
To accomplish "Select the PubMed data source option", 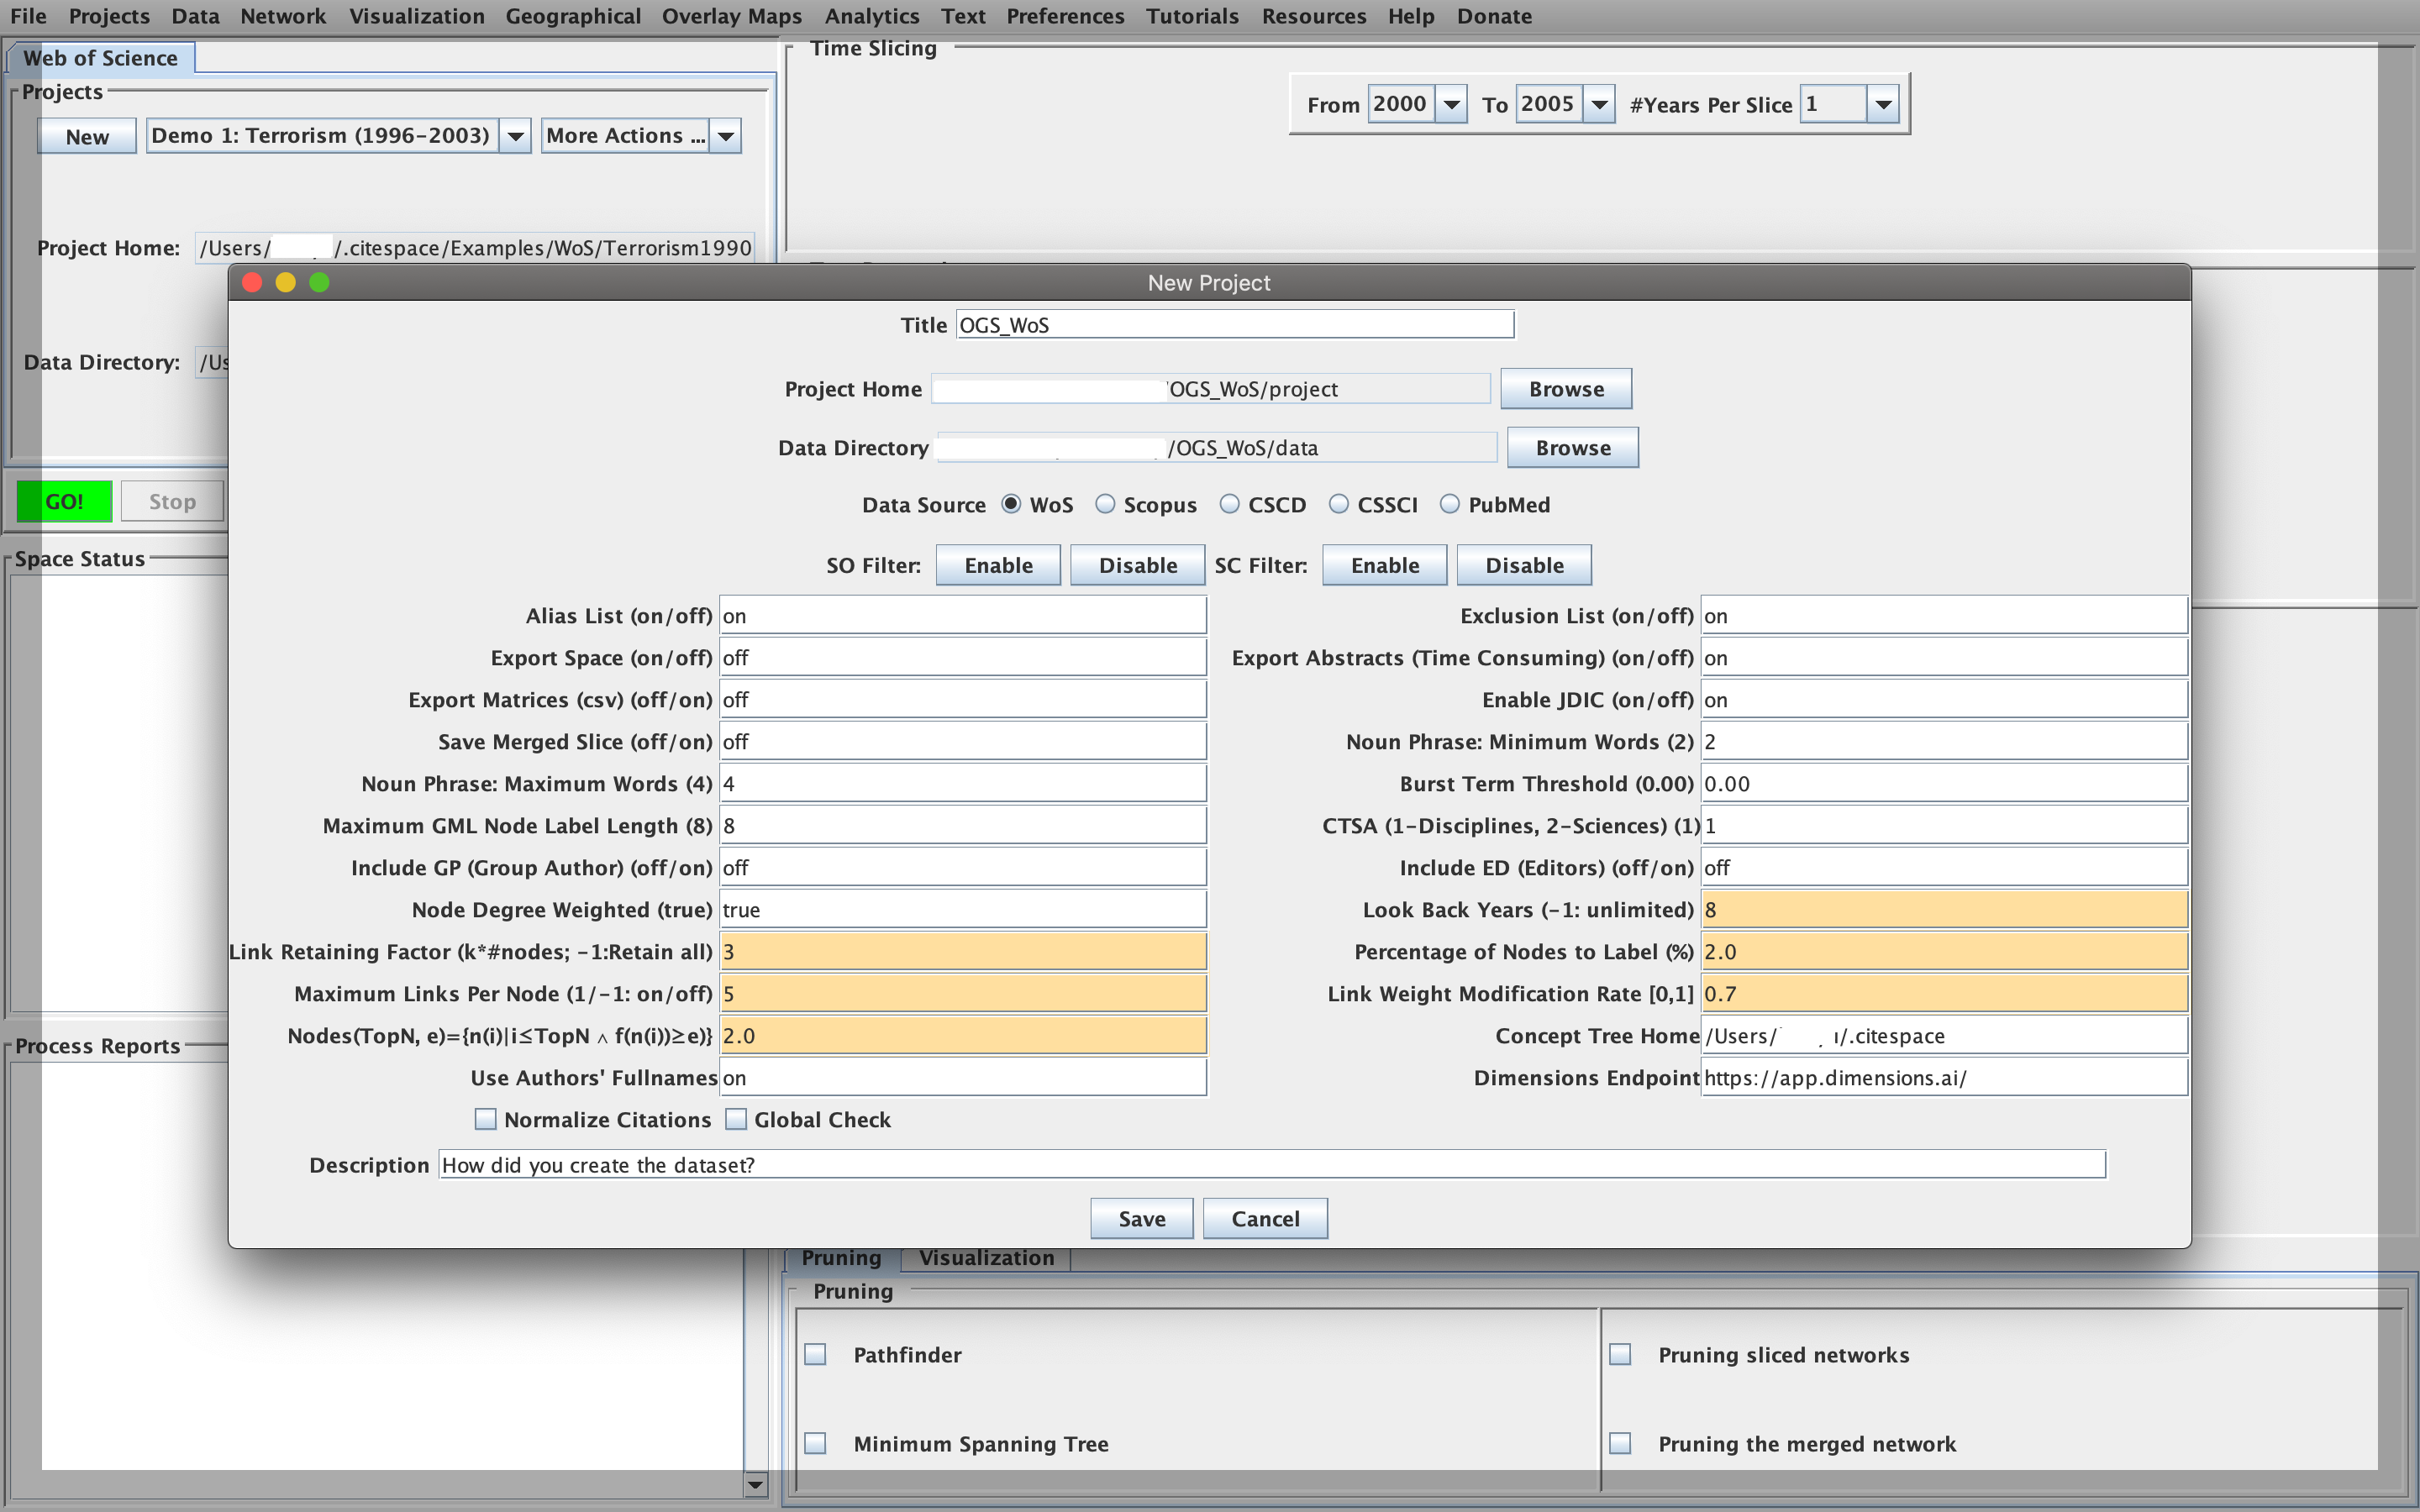I will pyautogui.click(x=1450, y=505).
